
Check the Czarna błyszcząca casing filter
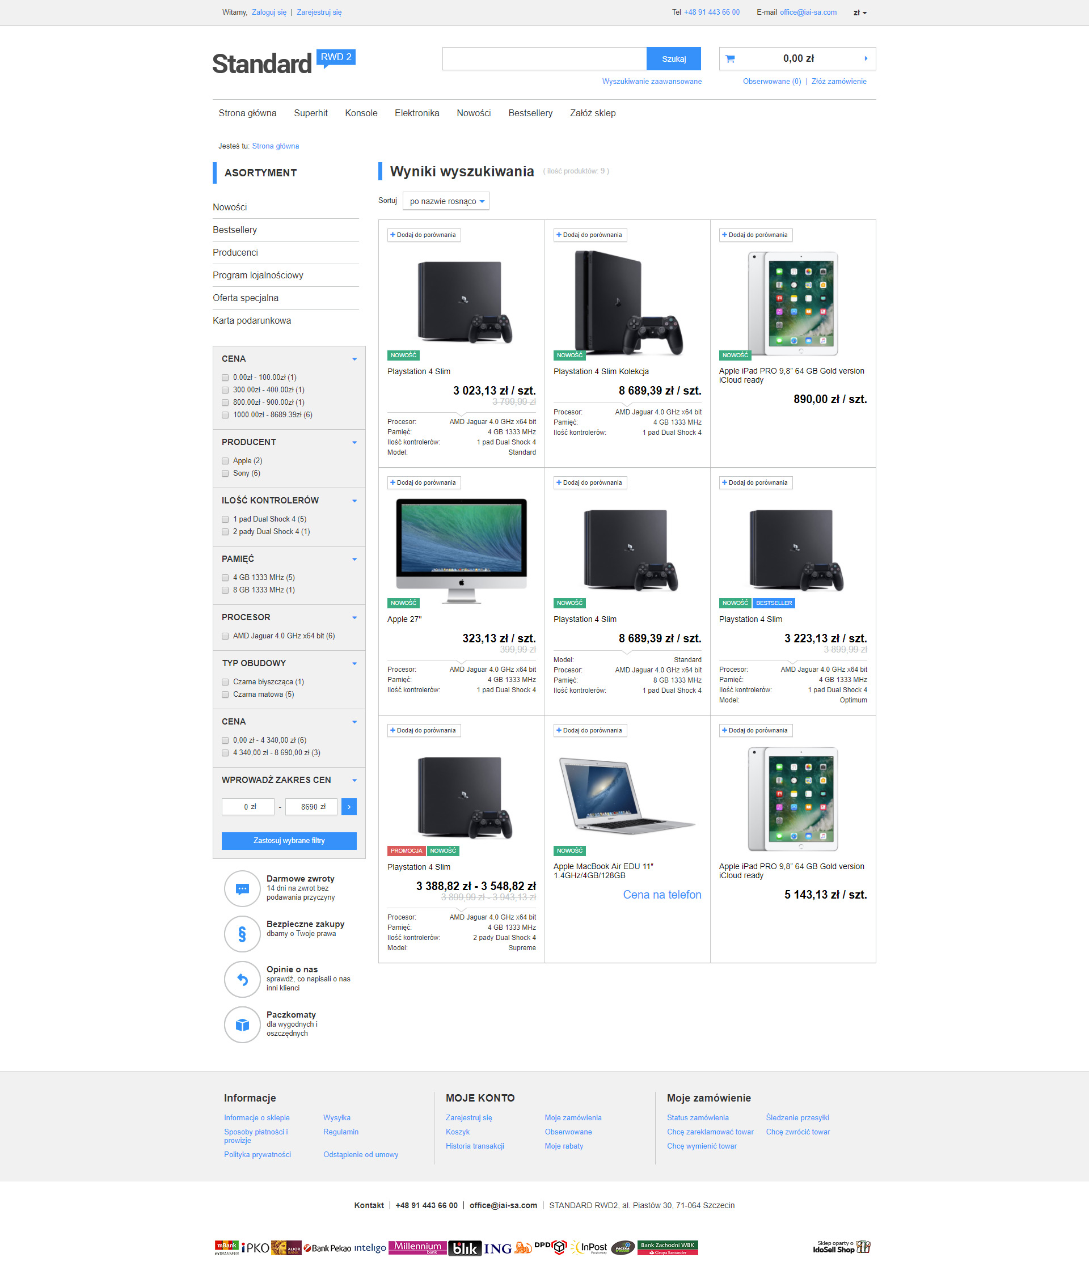[x=225, y=683]
